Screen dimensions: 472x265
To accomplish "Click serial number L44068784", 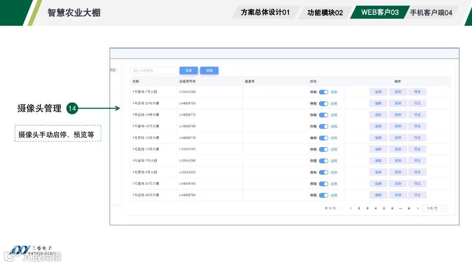I will pyautogui.click(x=187, y=195).
